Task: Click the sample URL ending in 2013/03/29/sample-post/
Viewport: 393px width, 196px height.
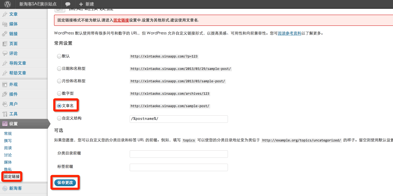Action: [x=181, y=69]
